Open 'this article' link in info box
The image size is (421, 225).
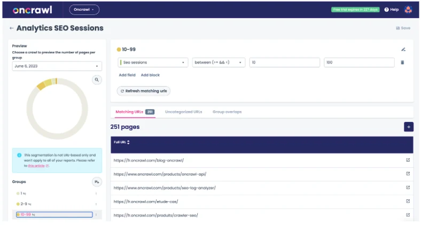[x=36, y=166]
